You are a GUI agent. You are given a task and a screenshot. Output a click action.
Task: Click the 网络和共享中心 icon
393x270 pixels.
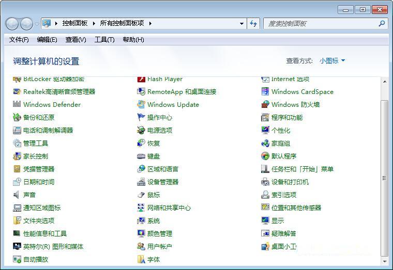tap(141, 208)
